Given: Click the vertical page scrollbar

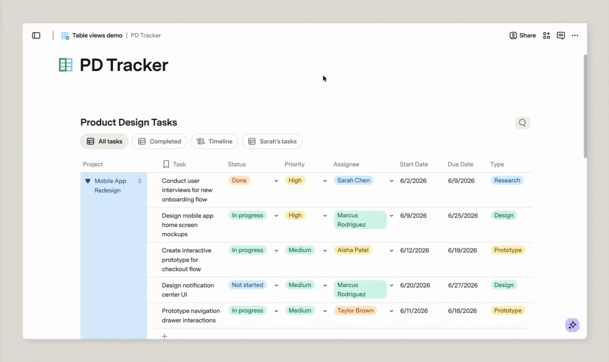Looking at the screenshot, I should click(x=585, y=106).
